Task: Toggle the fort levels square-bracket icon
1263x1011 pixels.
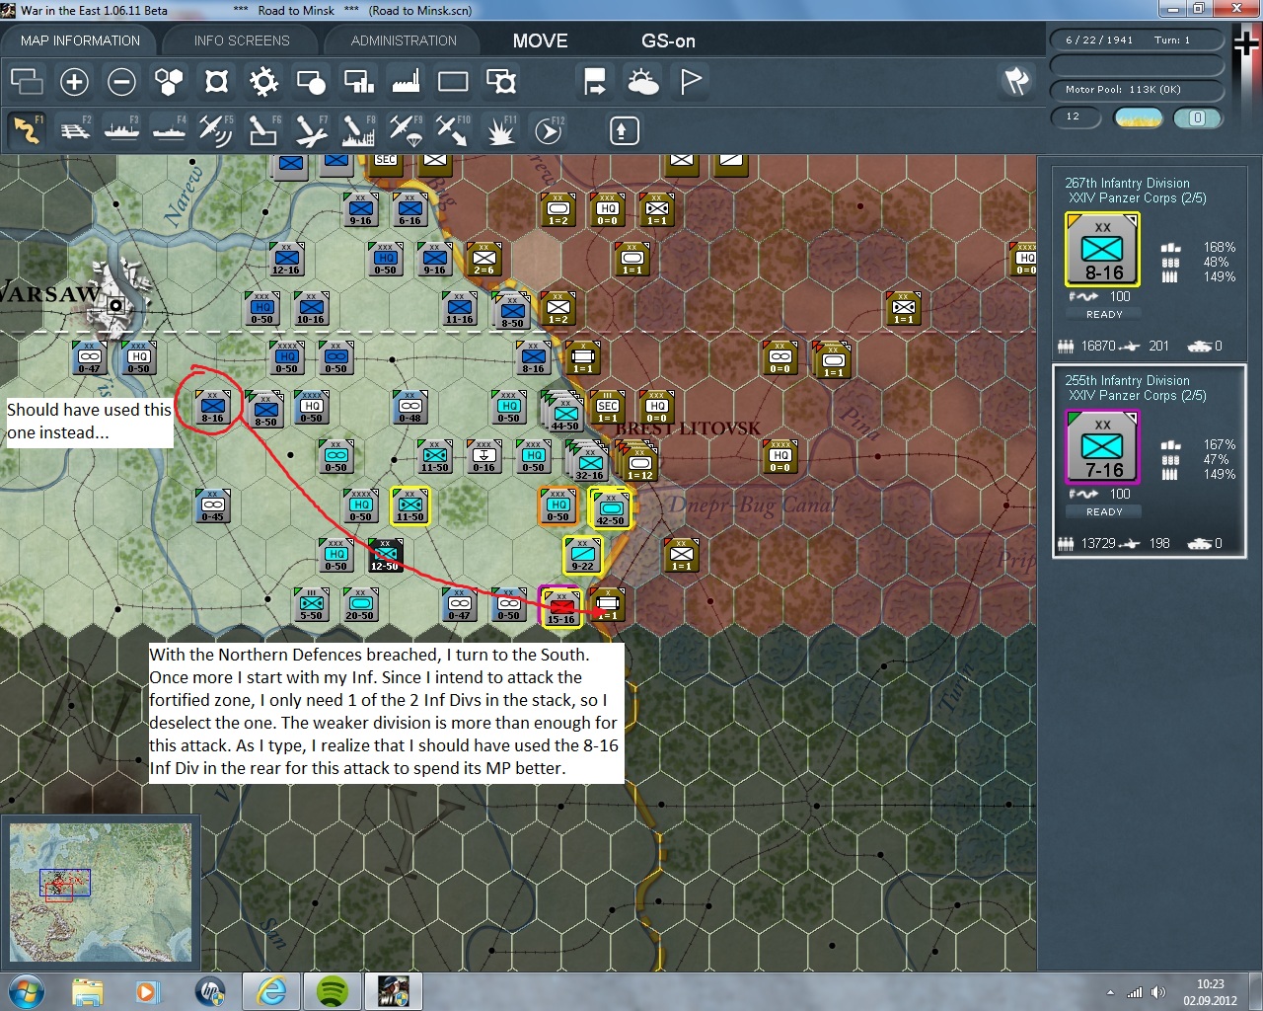Action: pyautogui.click(x=216, y=81)
